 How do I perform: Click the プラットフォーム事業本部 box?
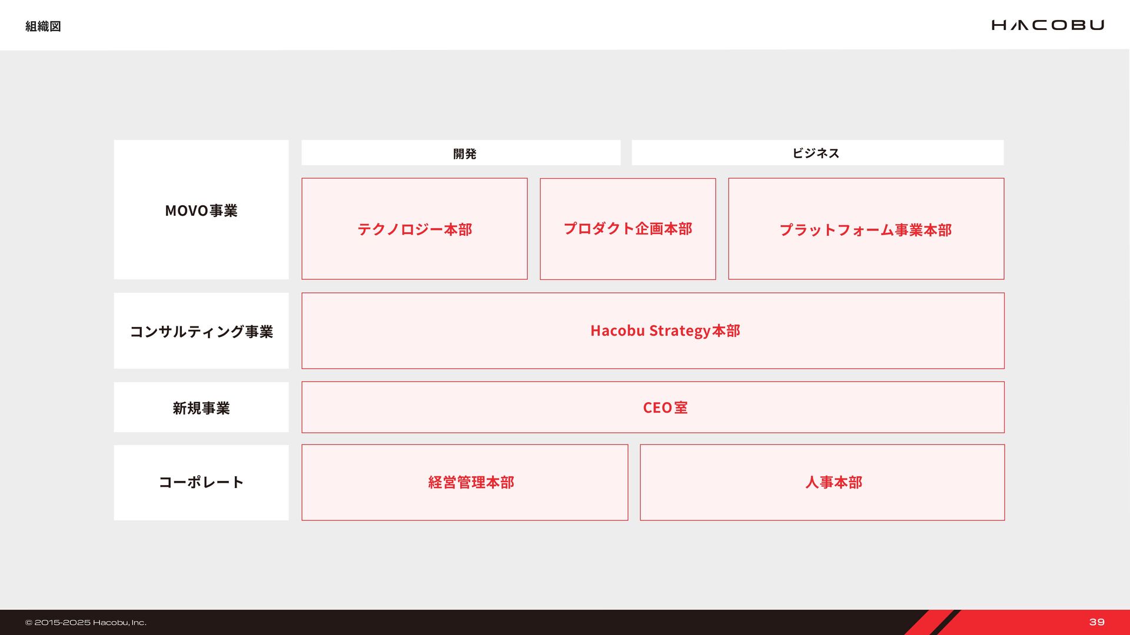point(866,229)
